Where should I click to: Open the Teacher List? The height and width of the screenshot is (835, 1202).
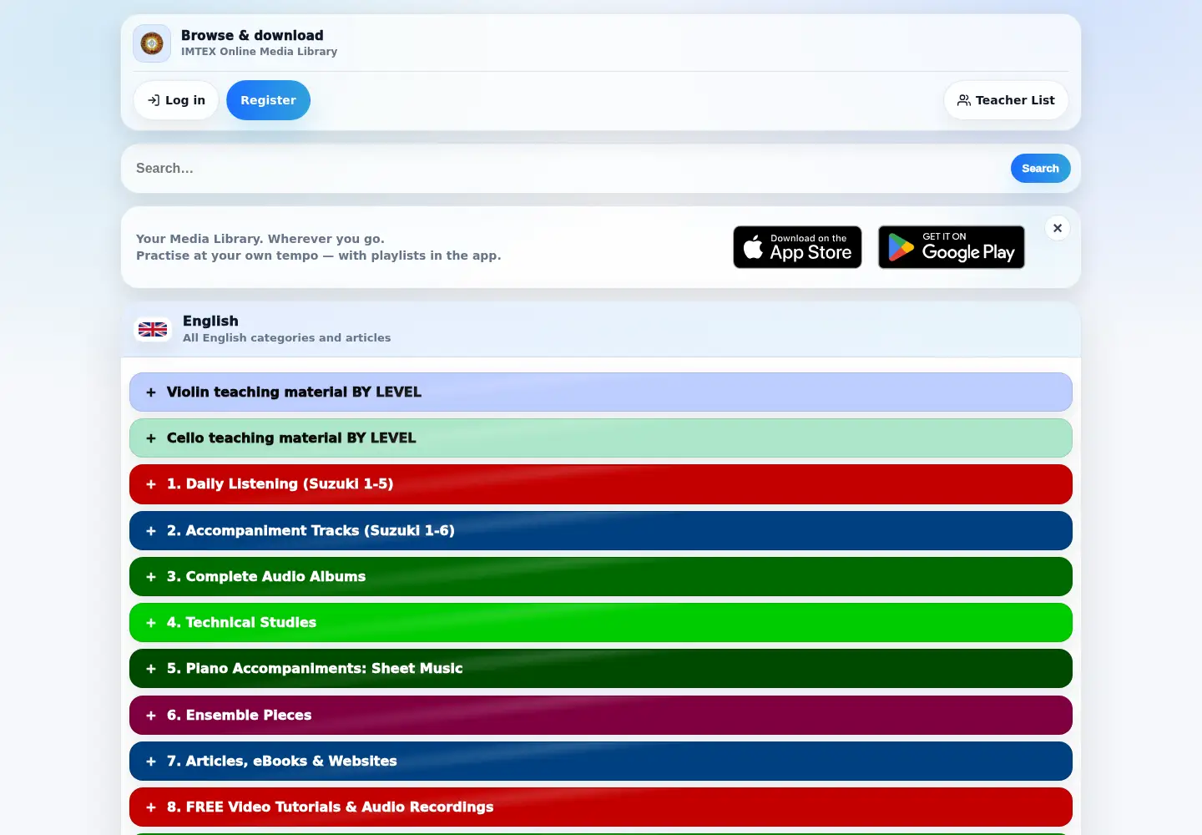pos(1006,100)
